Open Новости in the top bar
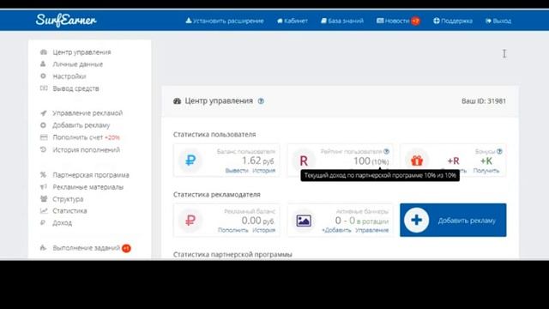The width and height of the screenshot is (549, 309). point(393,21)
